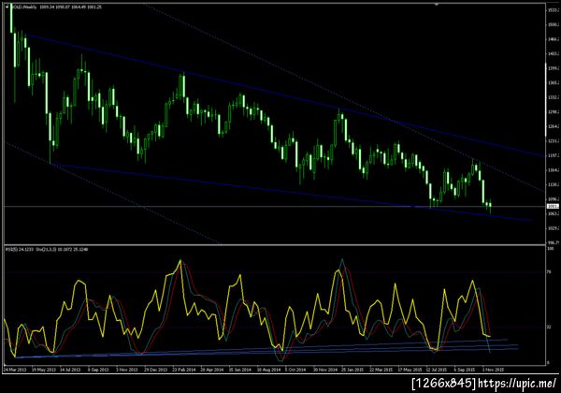Image resolution: width=561 pixels, height=393 pixels.
Task: Click the 5 Oct 2014 date label
Action: pos(295,370)
